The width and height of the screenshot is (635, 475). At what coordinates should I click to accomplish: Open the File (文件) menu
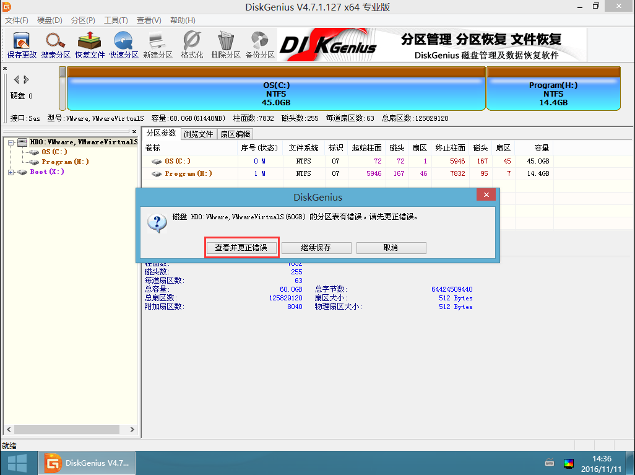click(x=17, y=20)
